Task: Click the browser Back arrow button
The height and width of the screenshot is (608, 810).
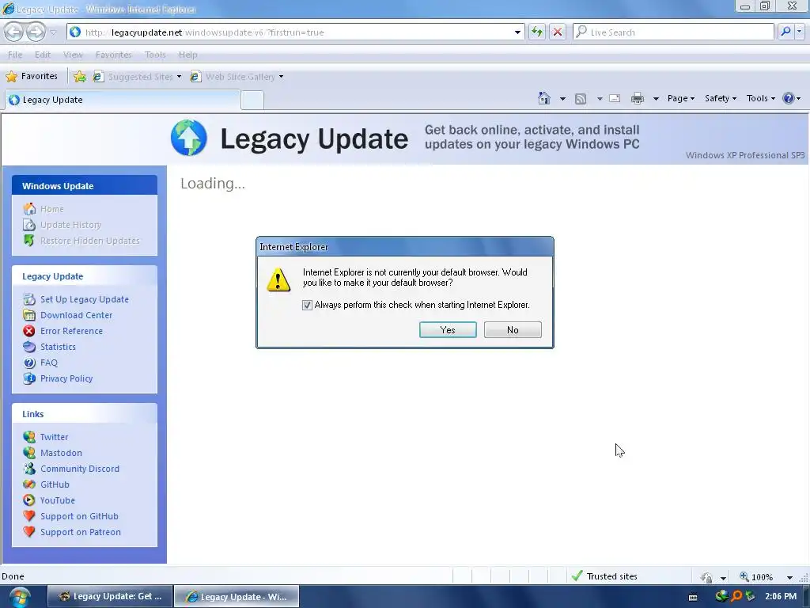Action: pyautogui.click(x=14, y=32)
